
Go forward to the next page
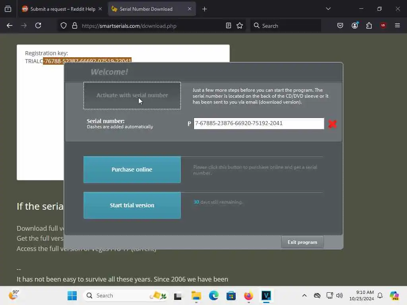click(24, 25)
